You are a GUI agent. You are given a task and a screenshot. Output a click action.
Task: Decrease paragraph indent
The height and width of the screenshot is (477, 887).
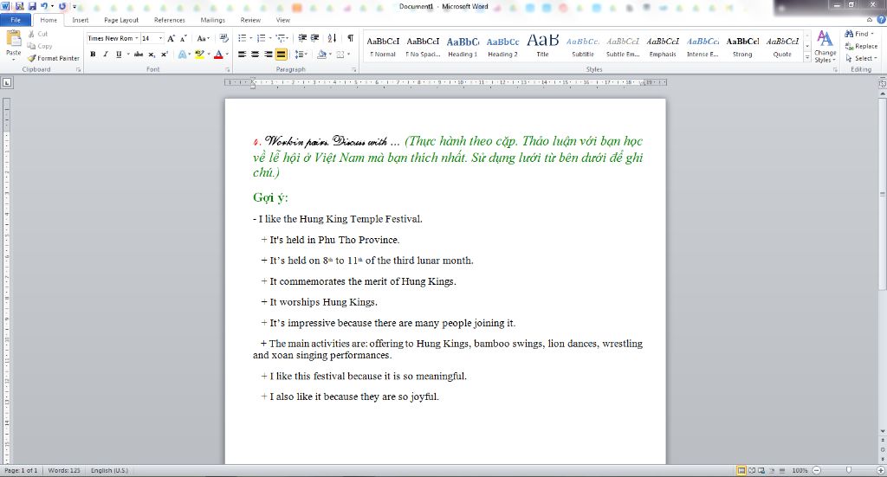pos(302,38)
